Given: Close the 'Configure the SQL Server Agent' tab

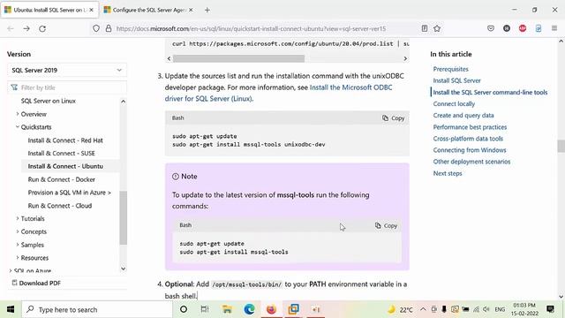Looking at the screenshot, I should pyautogui.click(x=191, y=10).
